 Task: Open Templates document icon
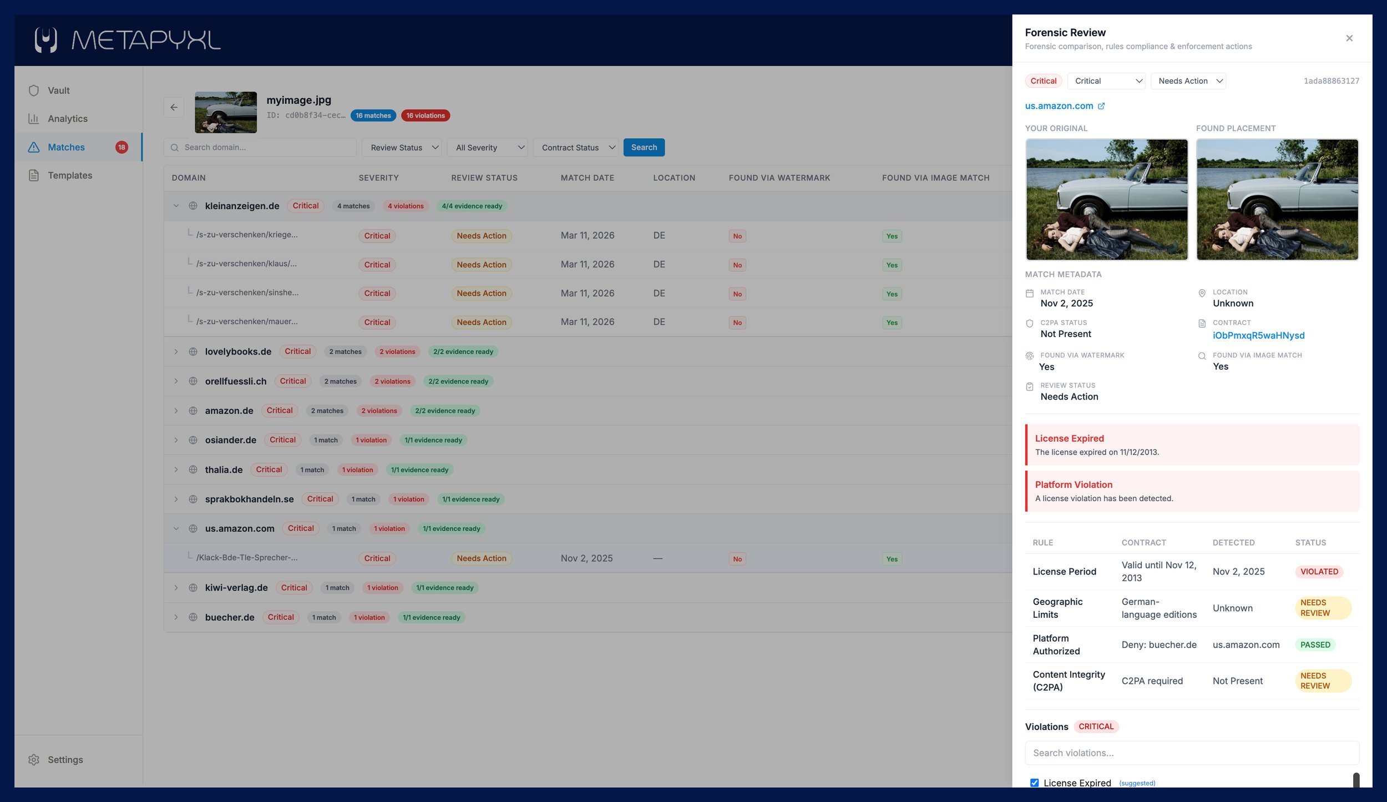click(x=34, y=175)
